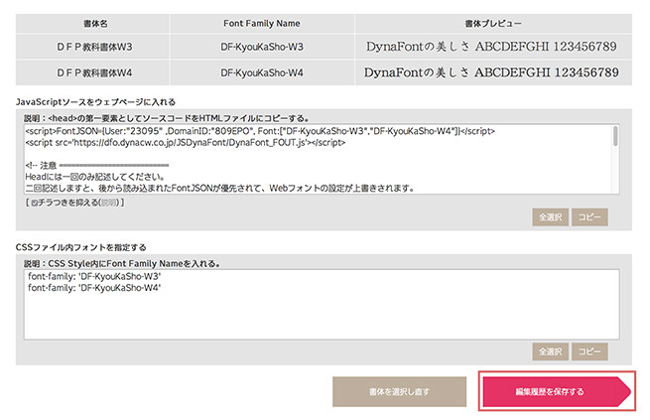Click the pink 編集履歴を保存する button
Viewport: 650px width, 420px height.
tap(557, 392)
